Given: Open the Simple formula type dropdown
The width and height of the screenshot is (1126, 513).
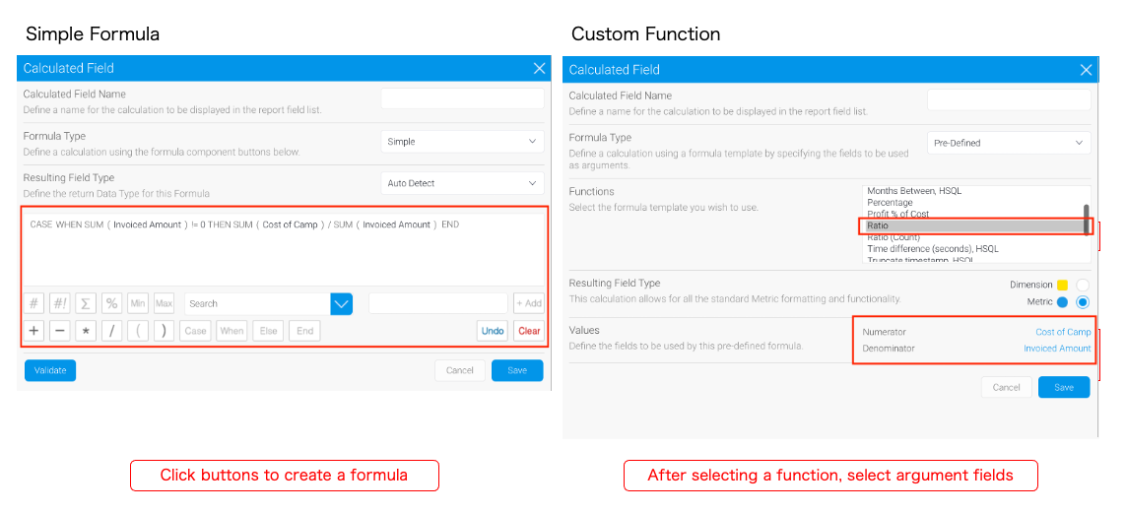Looking at the screenshot, I should coord(462,142).
